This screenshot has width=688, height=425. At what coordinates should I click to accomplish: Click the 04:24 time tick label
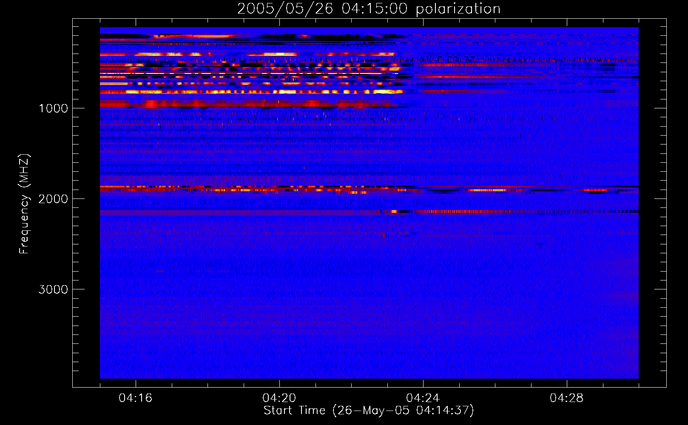[423, 398]
